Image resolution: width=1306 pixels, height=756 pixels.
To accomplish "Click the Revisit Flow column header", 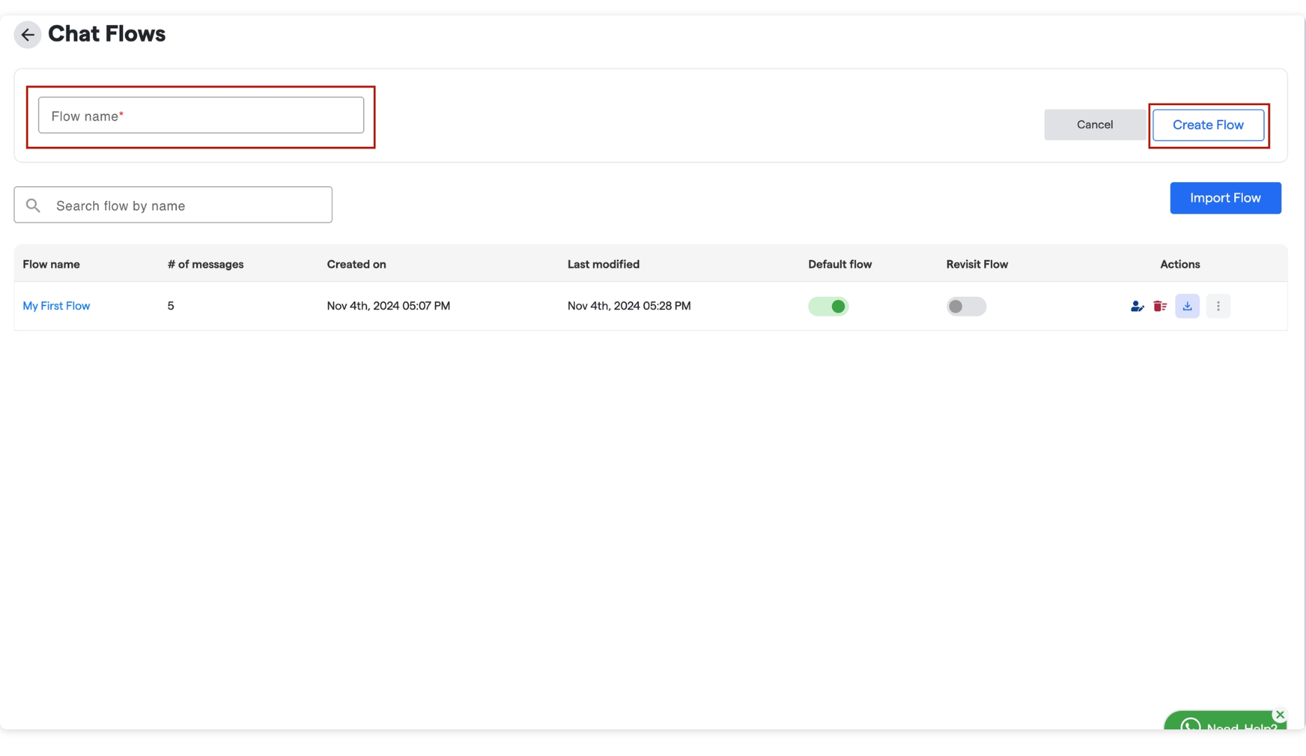I will (977, 265).
